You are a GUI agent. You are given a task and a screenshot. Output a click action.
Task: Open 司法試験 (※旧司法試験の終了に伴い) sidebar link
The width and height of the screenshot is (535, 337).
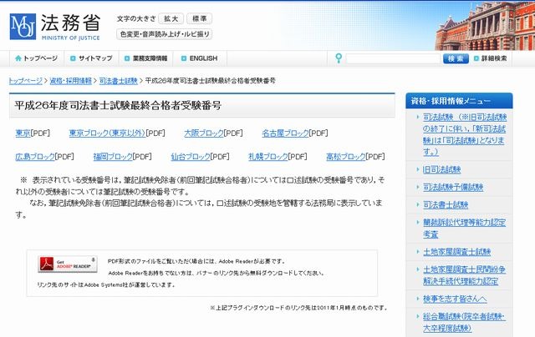click(x=465, y=134)
